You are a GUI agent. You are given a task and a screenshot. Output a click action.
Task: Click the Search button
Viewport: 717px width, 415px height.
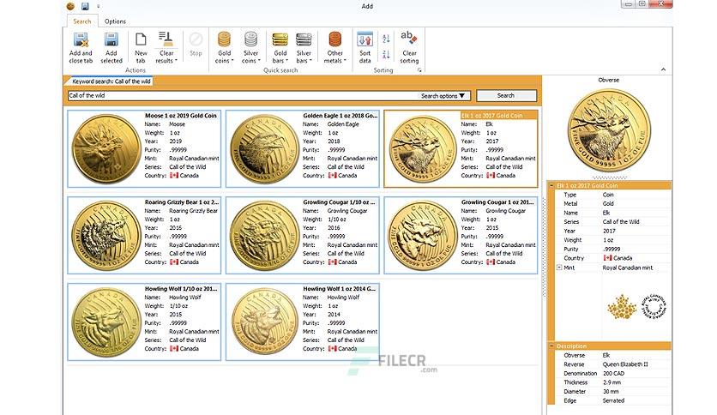point(506,95)
